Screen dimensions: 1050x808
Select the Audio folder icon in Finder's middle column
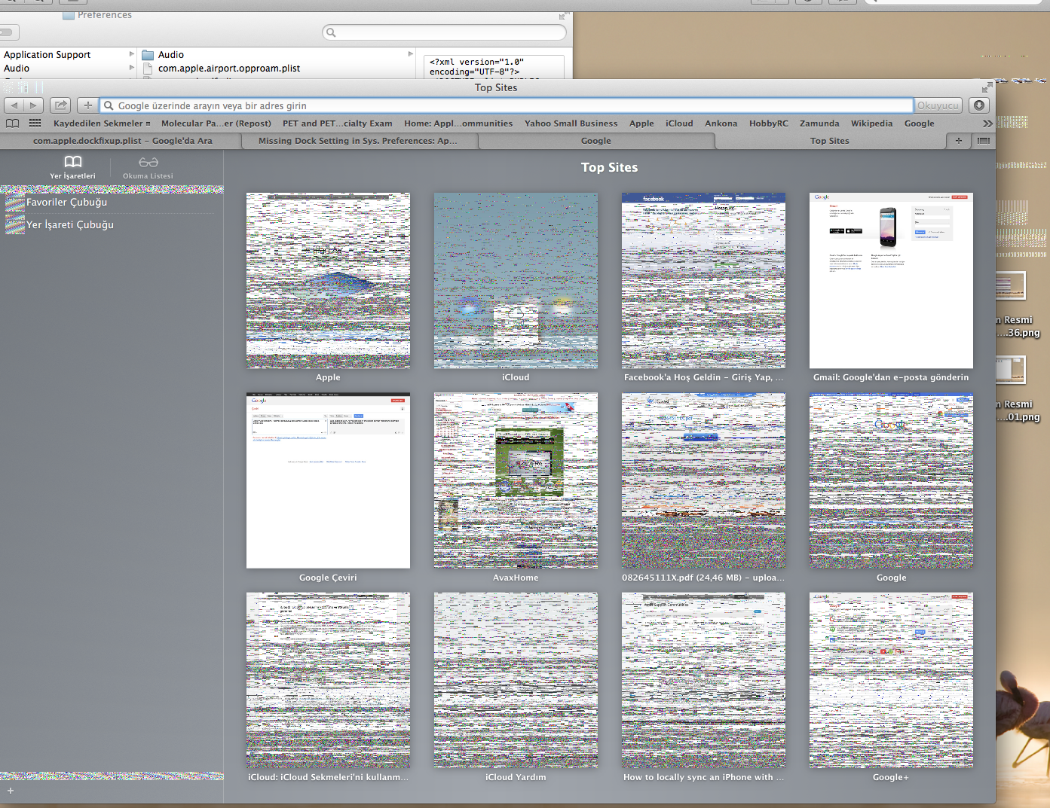click(x=148, y=55)
